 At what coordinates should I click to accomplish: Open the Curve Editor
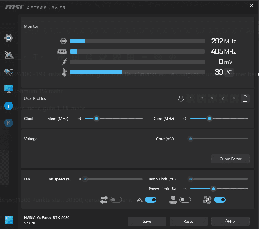230,159
